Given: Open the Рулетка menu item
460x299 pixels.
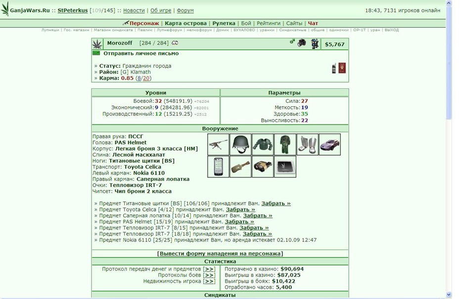Looking at the screenshot, I should coord(224,23).
